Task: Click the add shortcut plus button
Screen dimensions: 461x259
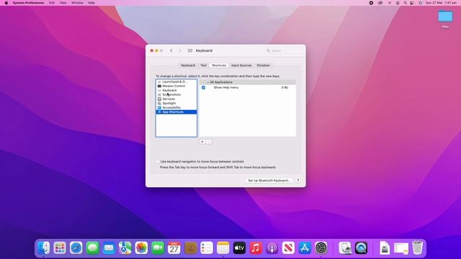Action: (202, 142)
